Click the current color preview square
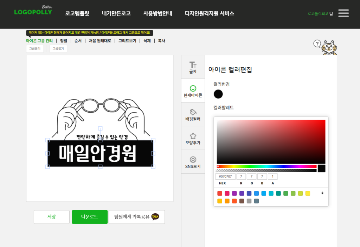 (x=321, y=168)
